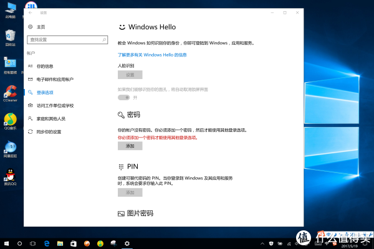
Task: Click the magnifier icon in search box
Action: (x=104, y=40)
